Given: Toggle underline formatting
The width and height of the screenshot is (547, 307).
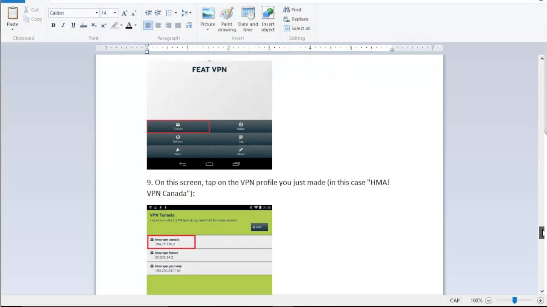Looking at the screenshot, I should (73, 25).
